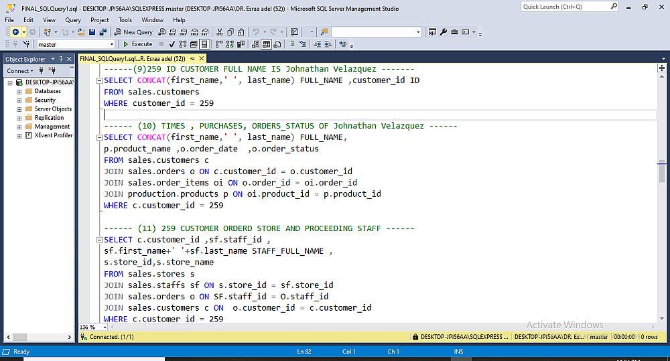Toggle Results to Text output mode

[x=255, y=44]
